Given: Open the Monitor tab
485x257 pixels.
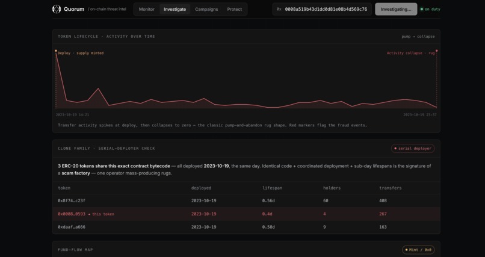Looking at the screenshot, I should 147,9.
